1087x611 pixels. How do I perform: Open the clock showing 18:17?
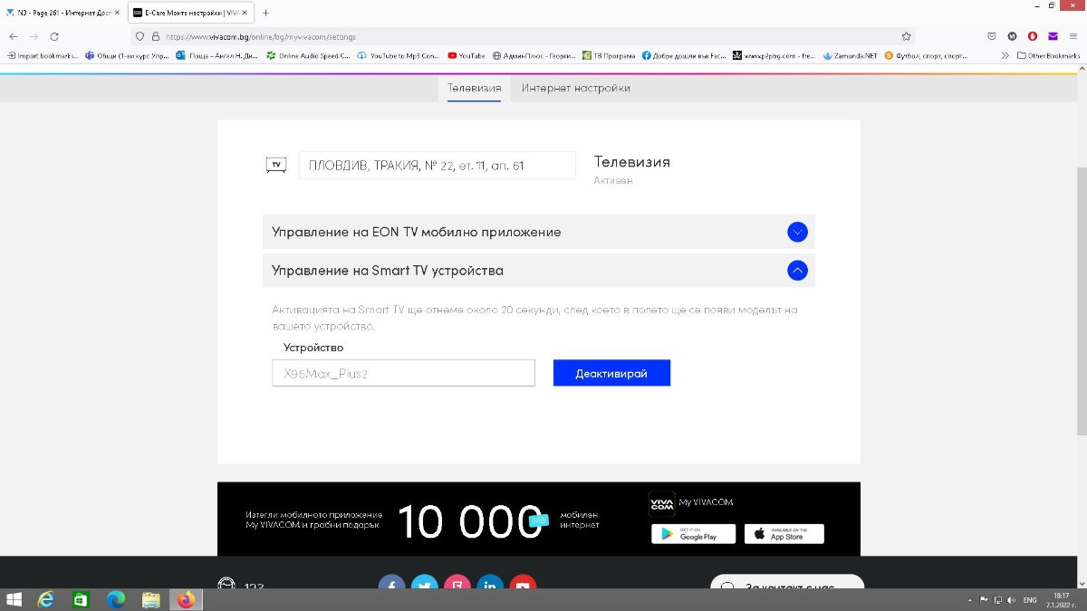1061,600
